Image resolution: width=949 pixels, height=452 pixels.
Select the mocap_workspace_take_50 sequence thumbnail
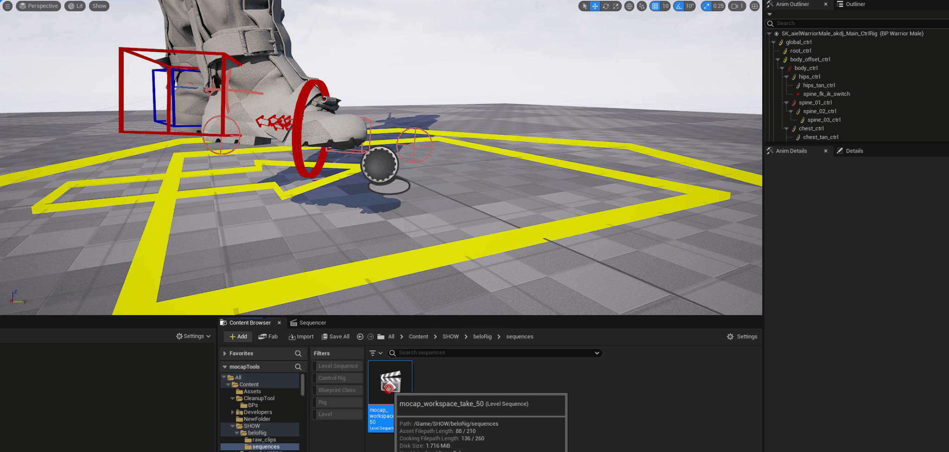click(390, 382)
